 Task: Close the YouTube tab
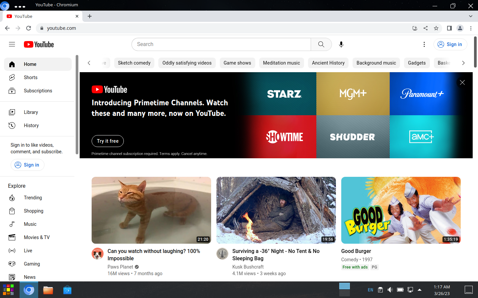pos(77,16)
